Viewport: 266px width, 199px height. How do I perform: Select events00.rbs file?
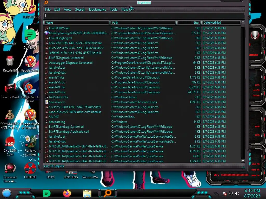pos(57,92)
